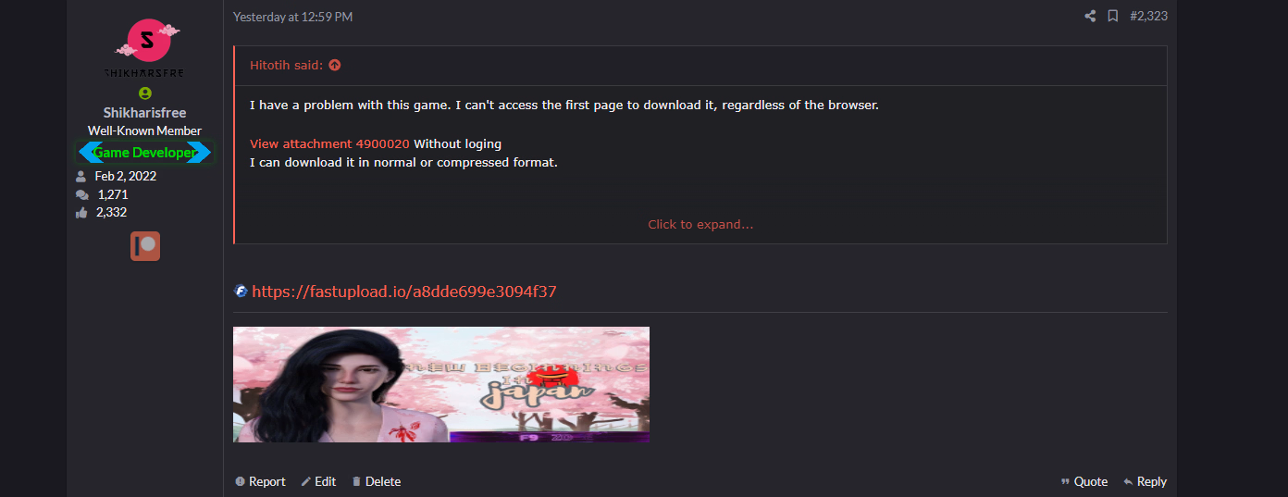Screen dimensions: 1288x497
Task: Click the Game Developer badge
Action: click(145, 153)
